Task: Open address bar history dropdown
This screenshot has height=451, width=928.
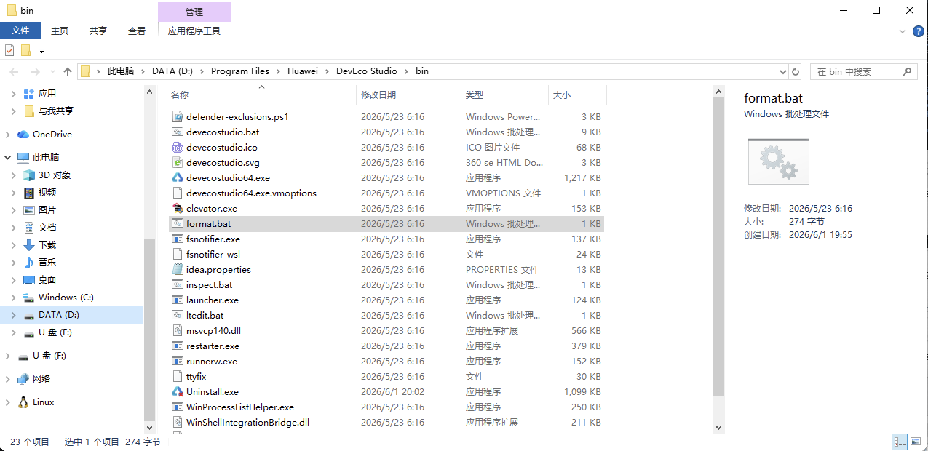Action: tap(783, 72)
